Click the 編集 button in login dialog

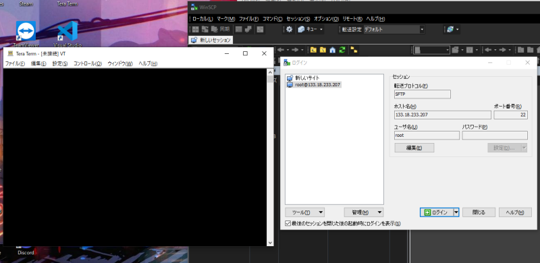tap(414, 148)
